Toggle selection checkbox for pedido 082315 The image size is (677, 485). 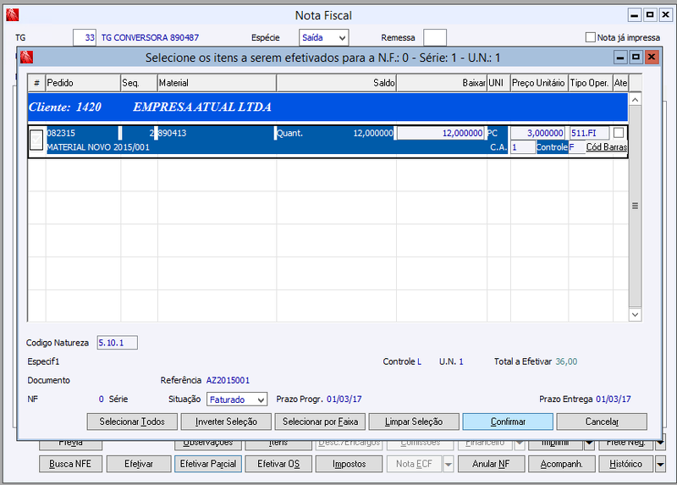click(36, 140)
